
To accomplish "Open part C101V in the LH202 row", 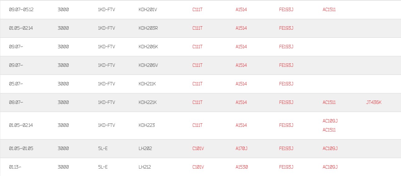I will [198, 148].
